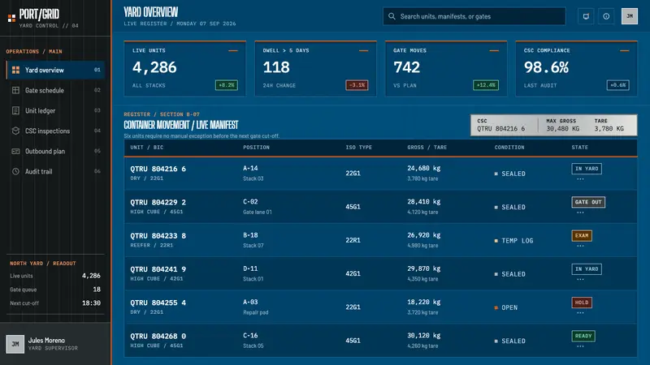Open the Audit trail section

click(x=55, y=171)
